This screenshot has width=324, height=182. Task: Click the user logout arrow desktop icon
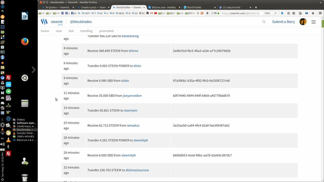pos(25,161)
